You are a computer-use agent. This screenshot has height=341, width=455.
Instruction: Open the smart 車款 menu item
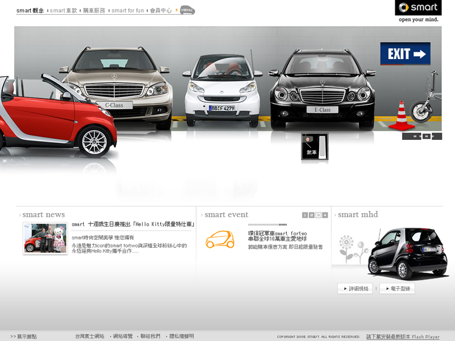tap(63, 10)
